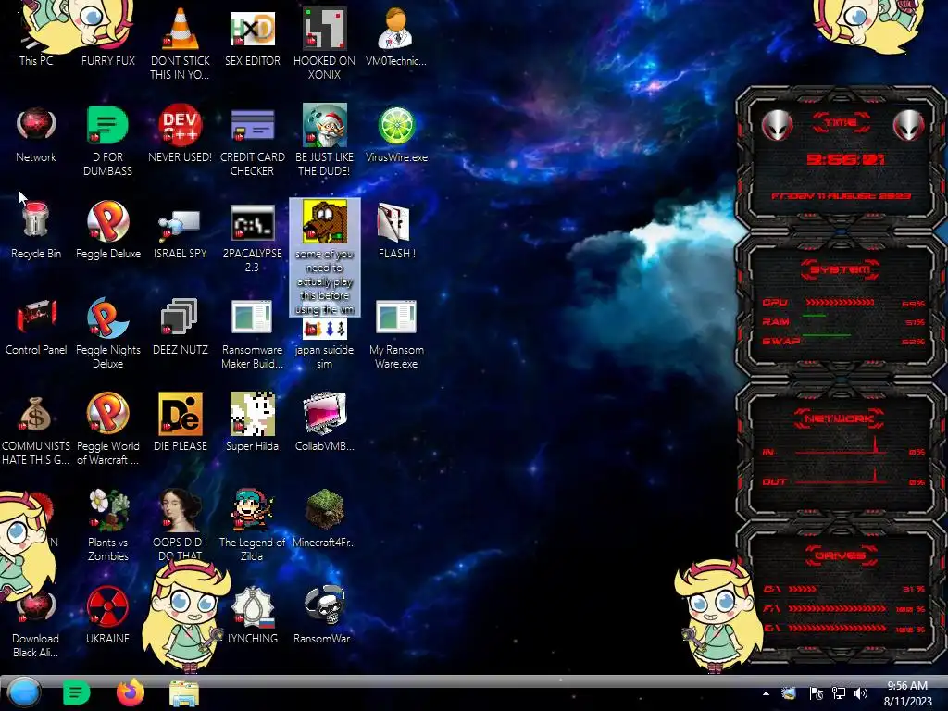
Task: Select the UKRAINE radiation icon
Action: coord(107,605)
